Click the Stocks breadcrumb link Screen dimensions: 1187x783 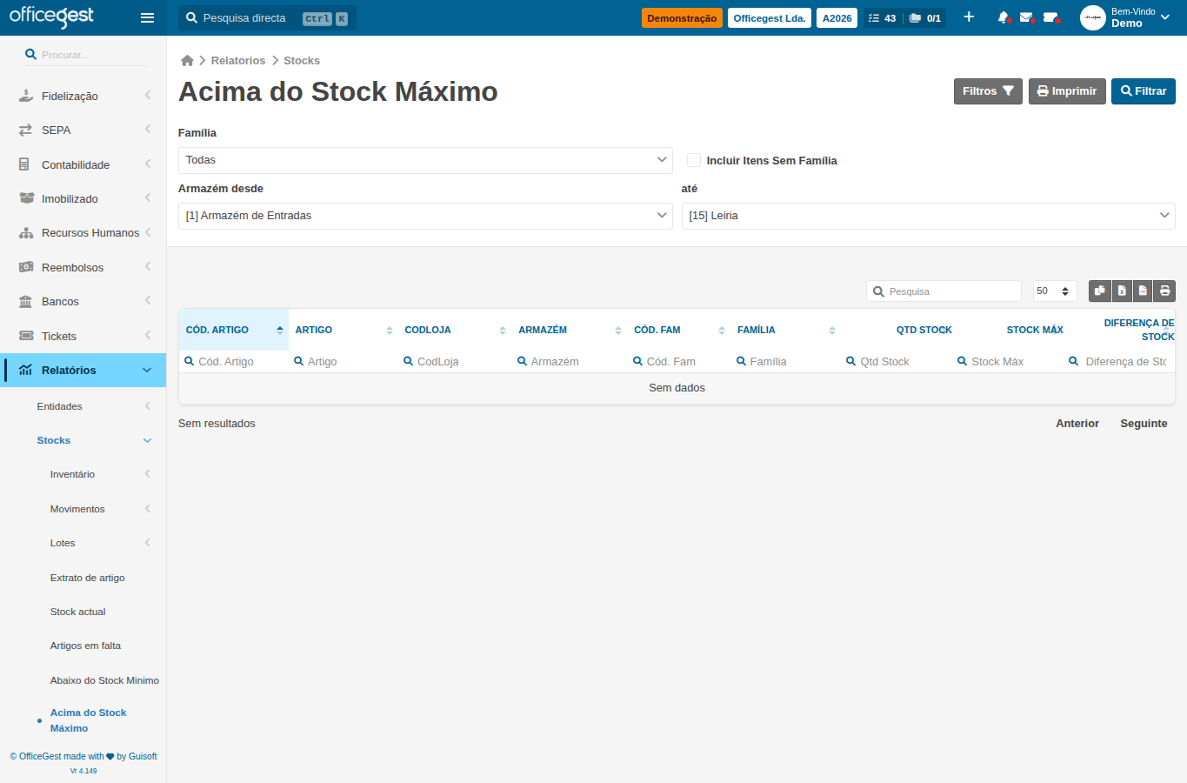[x=302, y=60]
